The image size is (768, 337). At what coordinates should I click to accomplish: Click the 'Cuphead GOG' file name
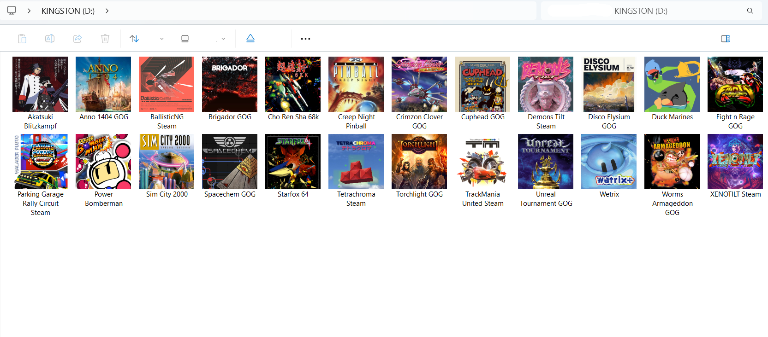pos(482,117)
